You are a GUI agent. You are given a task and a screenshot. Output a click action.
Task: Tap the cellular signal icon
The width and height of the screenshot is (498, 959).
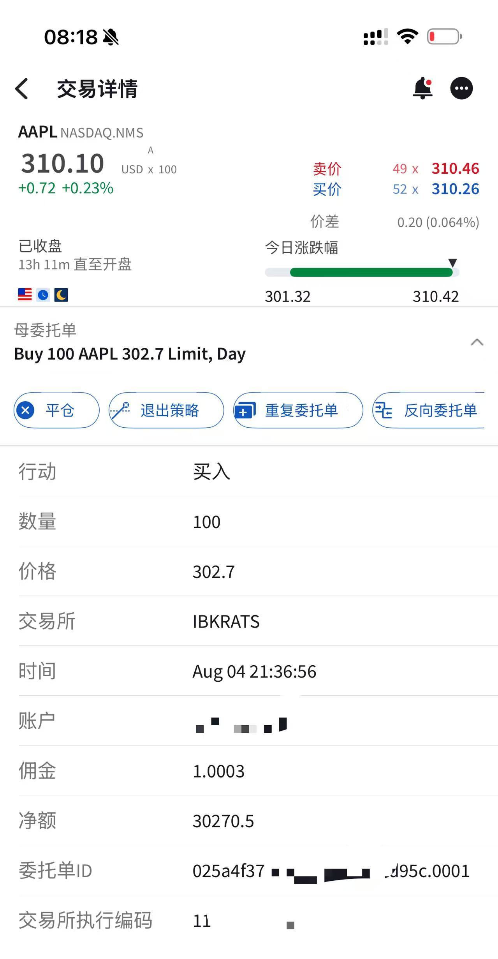tap(376, 37)
